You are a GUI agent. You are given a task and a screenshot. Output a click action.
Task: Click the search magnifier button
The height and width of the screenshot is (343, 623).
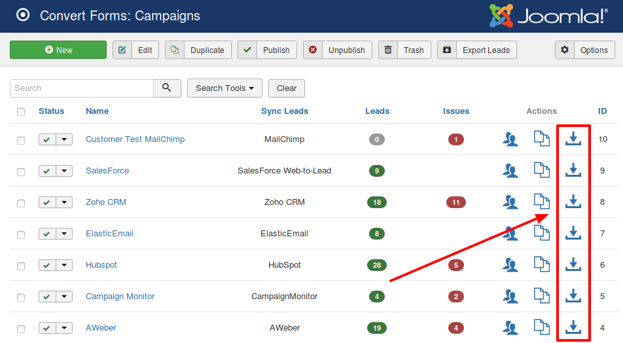point(167,88)
